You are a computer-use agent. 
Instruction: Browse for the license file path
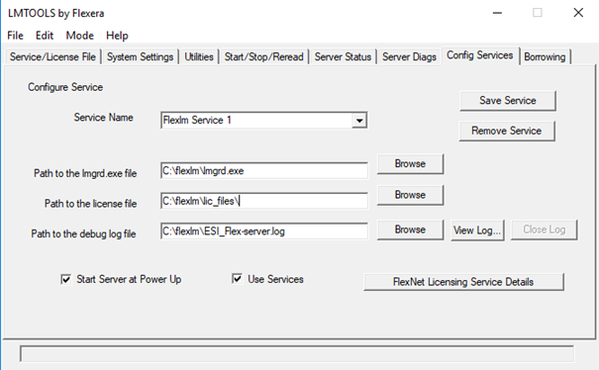point(410,195)
